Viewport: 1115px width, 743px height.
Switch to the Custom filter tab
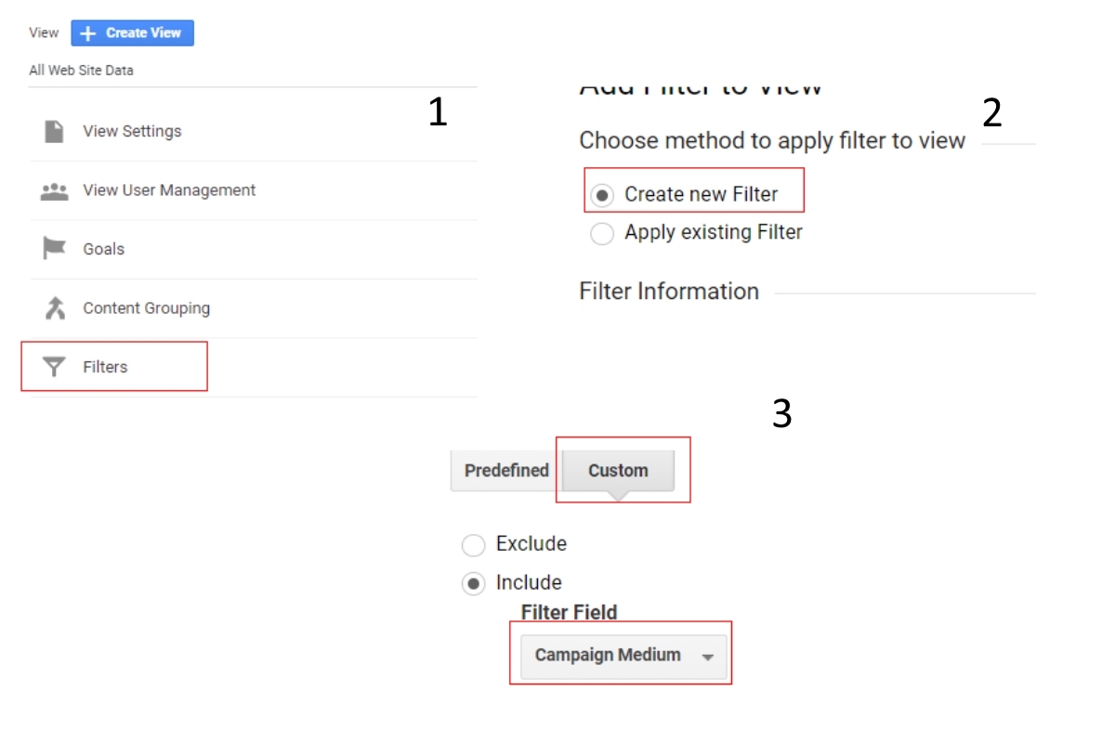(x=618, y=470)
